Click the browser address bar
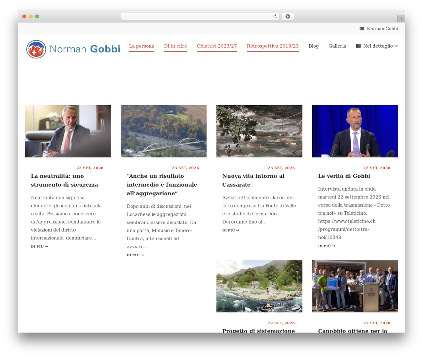This screenshot has width=423, height=358. click(200, 17)
